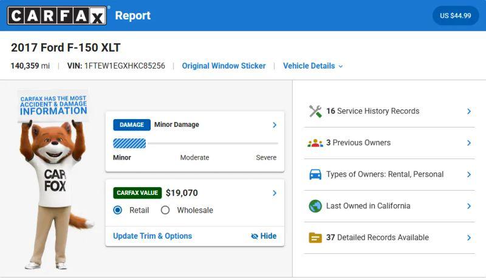Open Minor Damage details chevron
The width and height of the screenshot is (486, 280).
(275, 125)
